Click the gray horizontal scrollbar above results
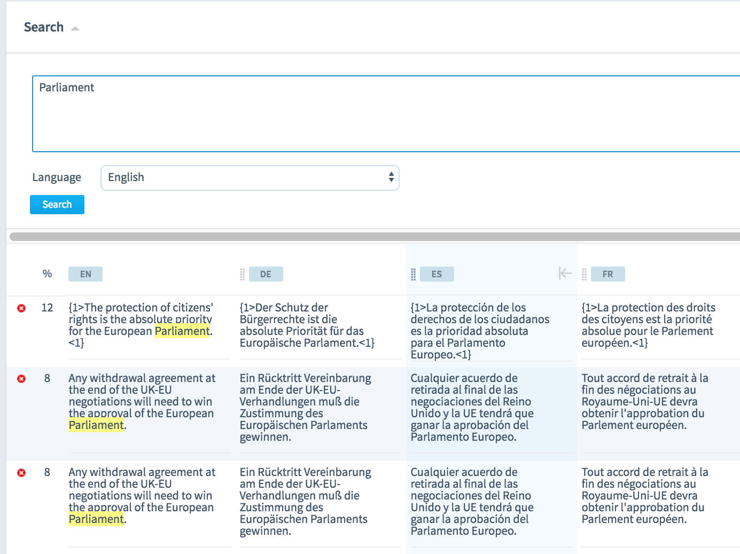Screen dimensions: 740x554 coord(369,236)
